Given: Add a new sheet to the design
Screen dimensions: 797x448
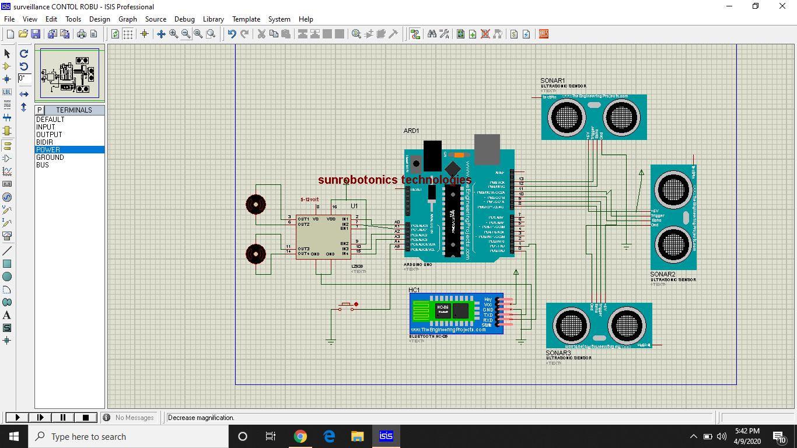Looking at the screenshot, I should click(x=473, y=34).
